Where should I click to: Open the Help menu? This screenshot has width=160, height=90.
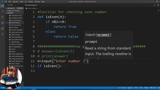43,2
